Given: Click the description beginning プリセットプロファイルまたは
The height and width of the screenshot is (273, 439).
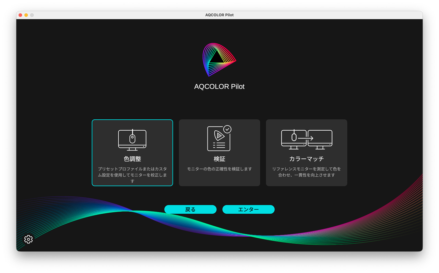Looking at the screenshot, I should [x=132, y=175].
